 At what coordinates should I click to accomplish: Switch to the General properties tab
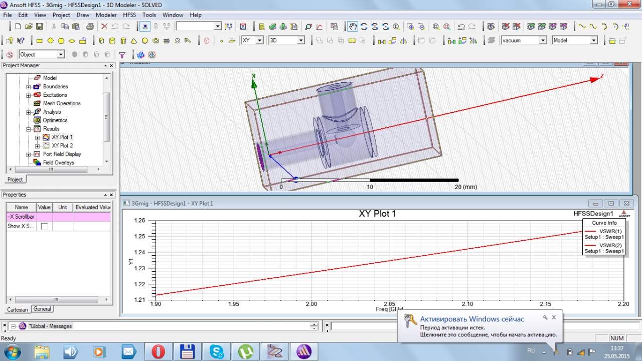(x=42, y=309)
